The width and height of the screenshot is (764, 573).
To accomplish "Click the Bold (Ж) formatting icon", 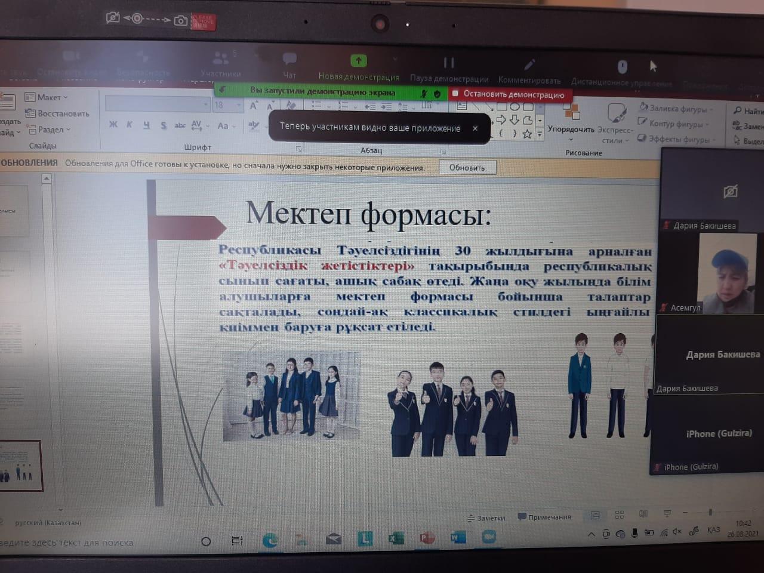I will pos(113,124).
